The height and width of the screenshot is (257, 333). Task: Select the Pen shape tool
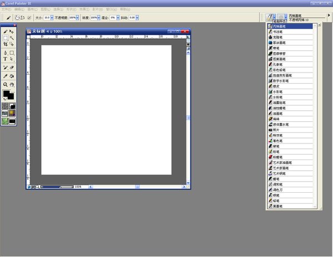[6, 53]
